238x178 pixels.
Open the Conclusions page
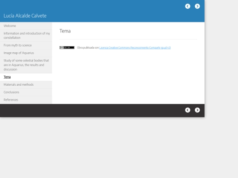point(26,92)
